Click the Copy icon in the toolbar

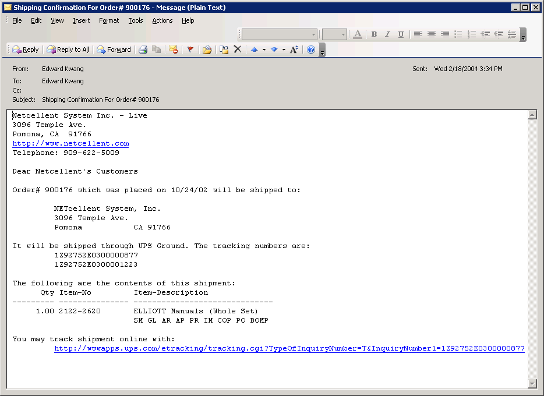click(x=157, y=49)
